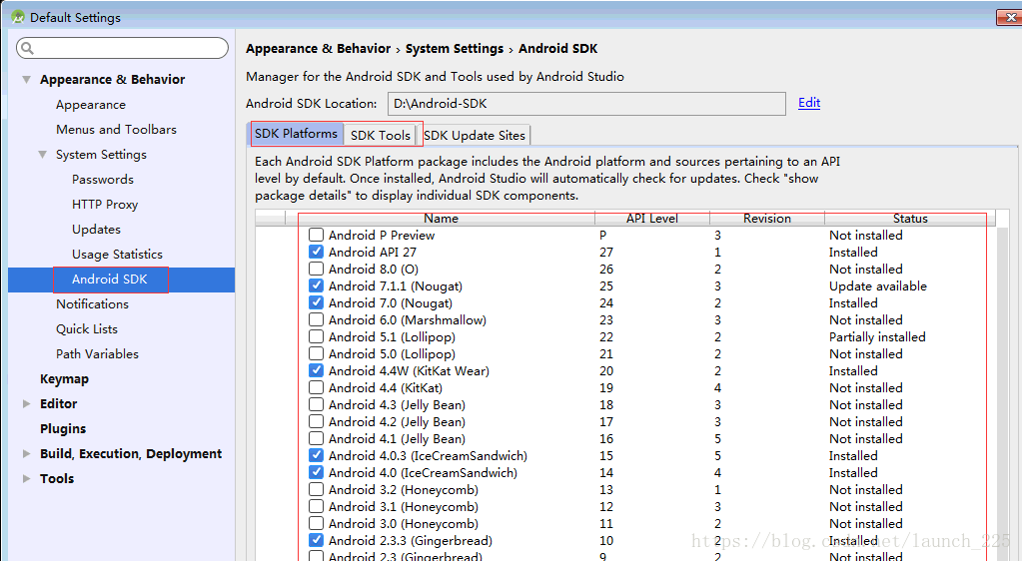Uncheck the Android API 27 checkbox
Viewport: 1022px width, 561px height.
[x=316, y=252]
